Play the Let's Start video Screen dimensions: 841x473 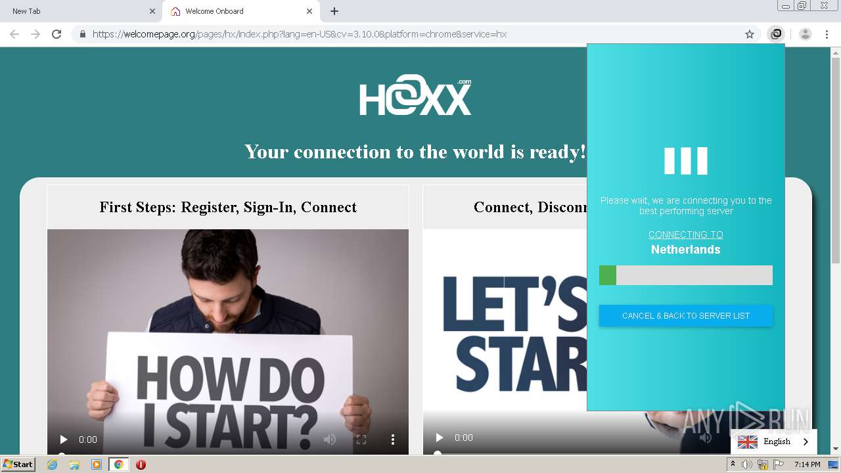440,438
